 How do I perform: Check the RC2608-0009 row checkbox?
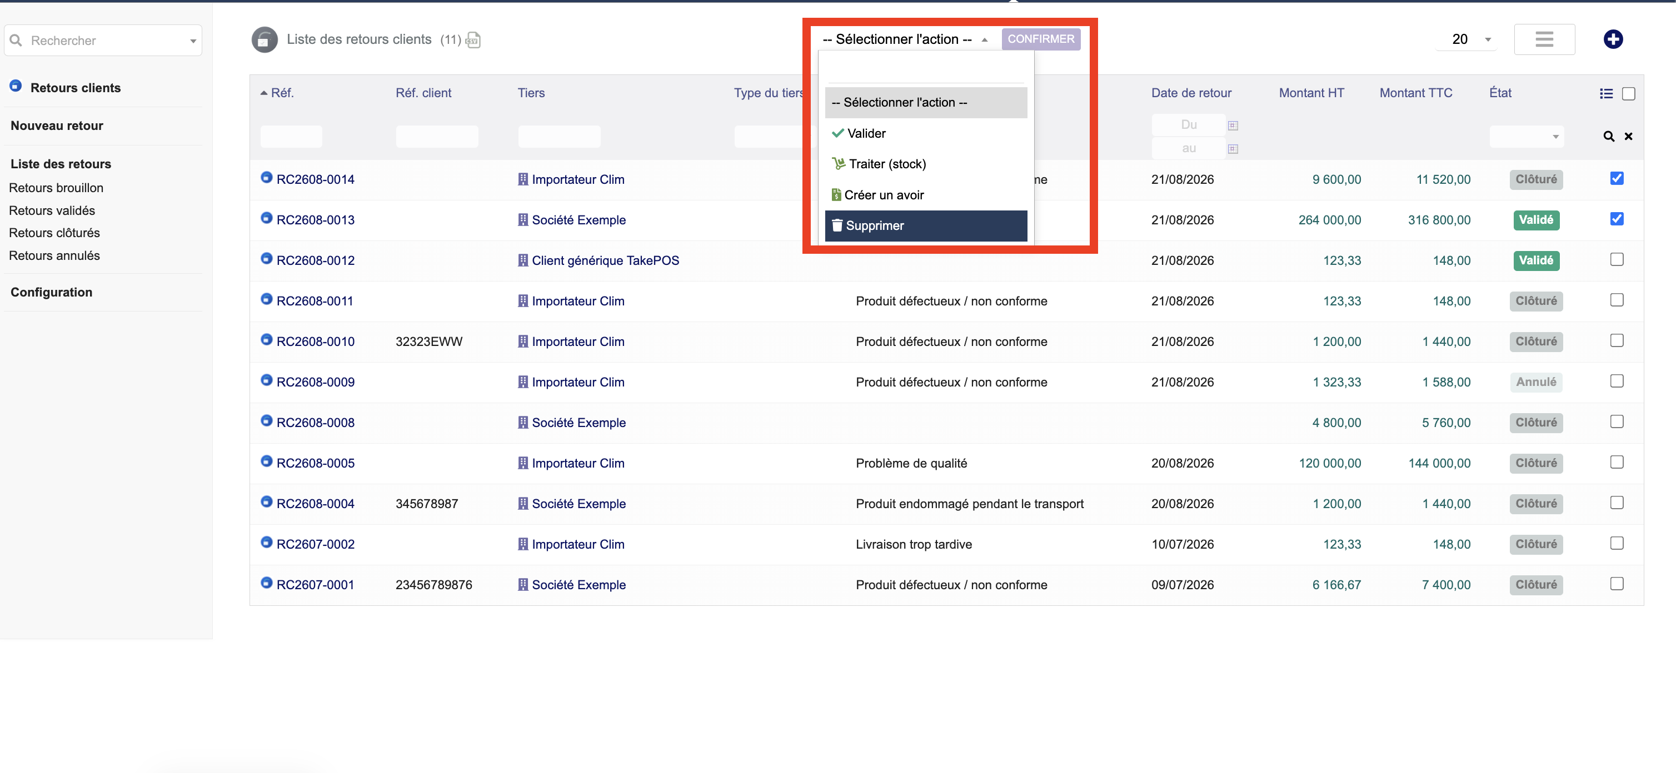1617,381
